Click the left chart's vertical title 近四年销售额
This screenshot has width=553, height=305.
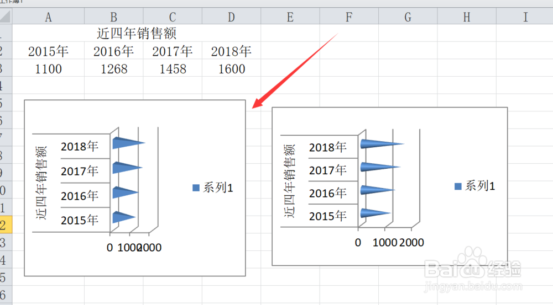point(41,183)
